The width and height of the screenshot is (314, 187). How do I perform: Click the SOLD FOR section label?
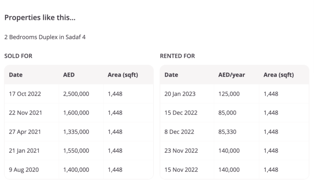[18, 56]
